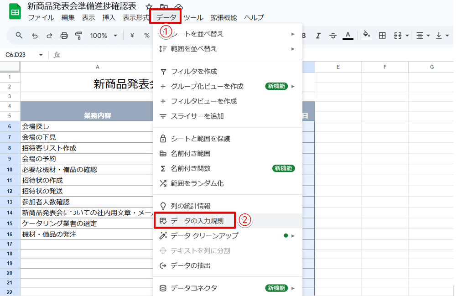The image size is (457, 296).
Task: Apply strikethrough formatting
Action: [x=333, y=36]
